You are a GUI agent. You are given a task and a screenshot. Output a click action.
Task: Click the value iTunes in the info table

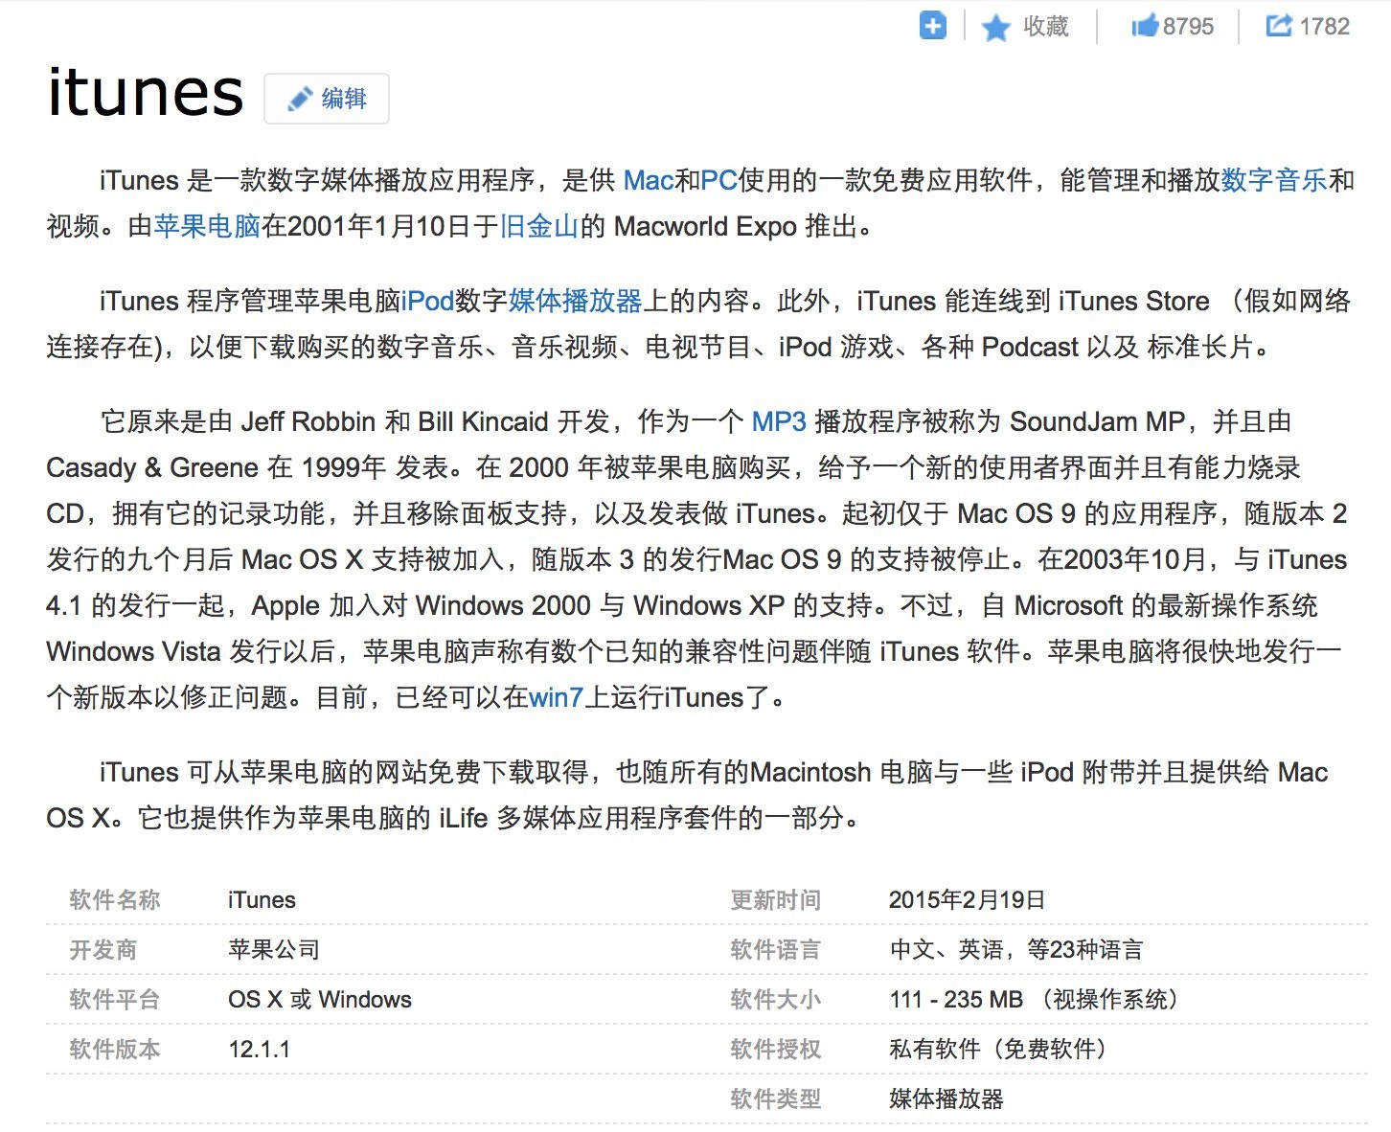pos(262,899)
